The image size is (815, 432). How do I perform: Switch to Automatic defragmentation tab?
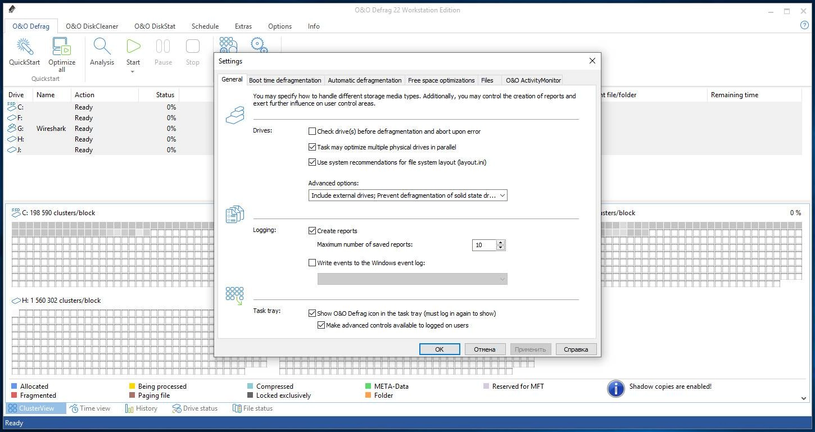tap(365, 80)
